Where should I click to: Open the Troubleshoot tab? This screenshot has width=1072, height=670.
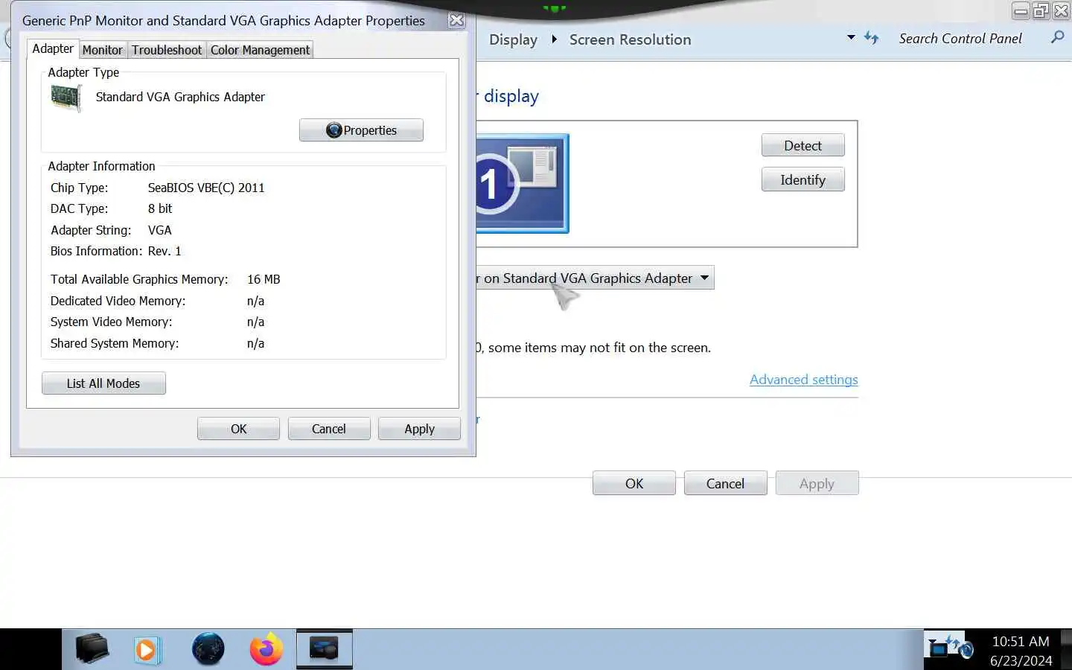[167, 50]
